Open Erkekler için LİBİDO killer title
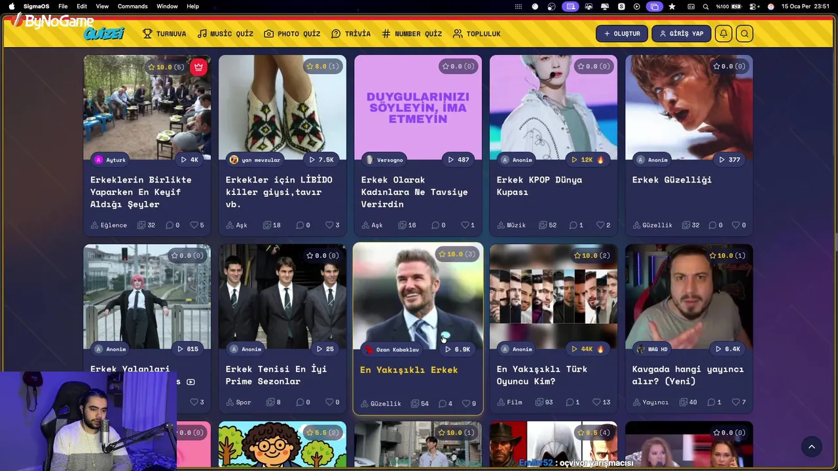Viewport: 838px width, 471px height. point(279,192)
